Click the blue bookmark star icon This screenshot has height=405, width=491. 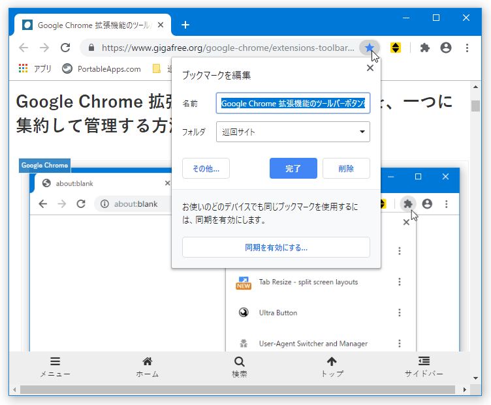[370, 48]
